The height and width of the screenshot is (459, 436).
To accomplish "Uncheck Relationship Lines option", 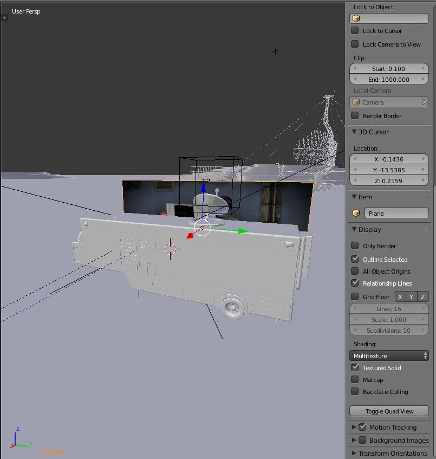I will (x=355, y=283).
